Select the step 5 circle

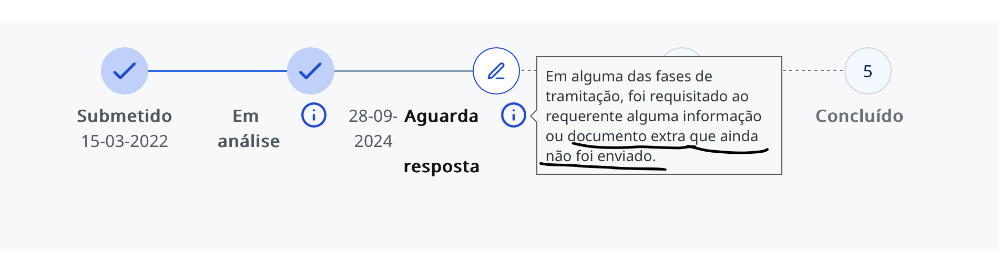[x=868, y=71]
